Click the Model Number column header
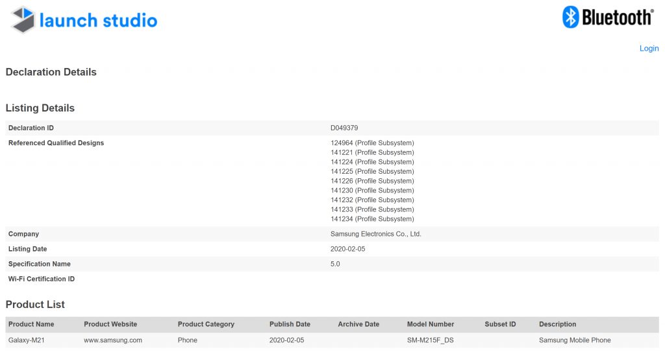Screen dimensions: 665x352 [431, 324]
